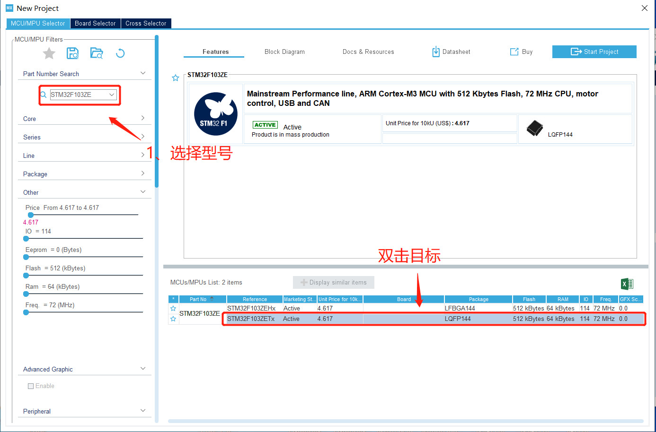Collapse the Peripheral filter section
The height and width of the screenshot is (432, 656).
(x=143, y=411)
